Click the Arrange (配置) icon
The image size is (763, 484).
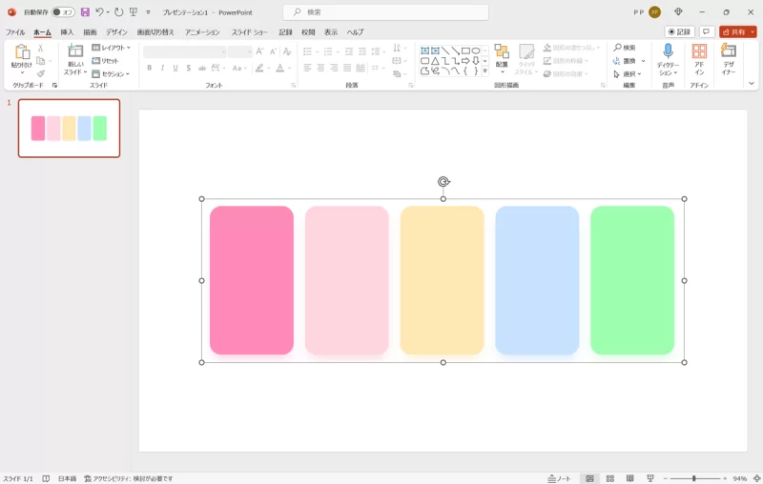click(502, 51)
